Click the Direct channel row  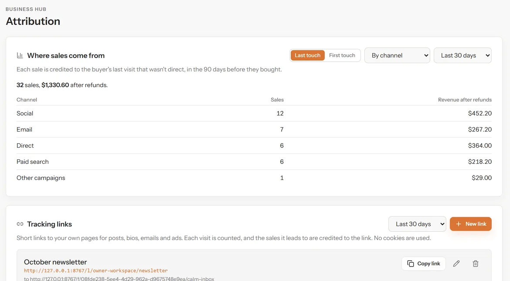(254, 146)
